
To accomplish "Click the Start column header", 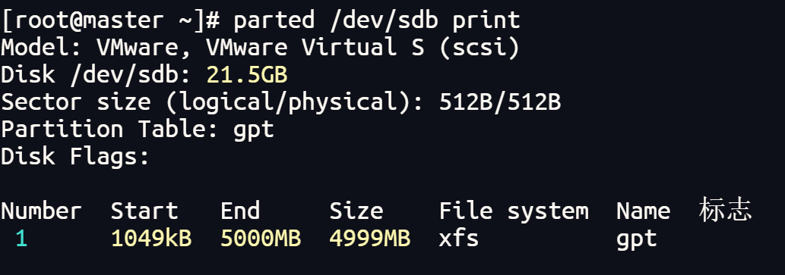I will pos(144,211).
